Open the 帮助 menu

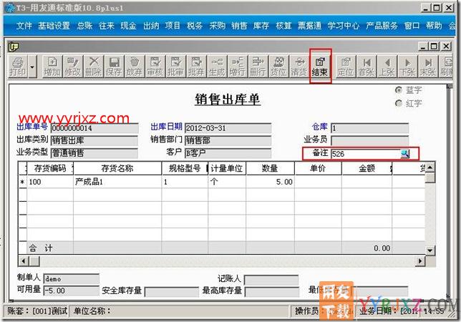(x=434, y=26)
